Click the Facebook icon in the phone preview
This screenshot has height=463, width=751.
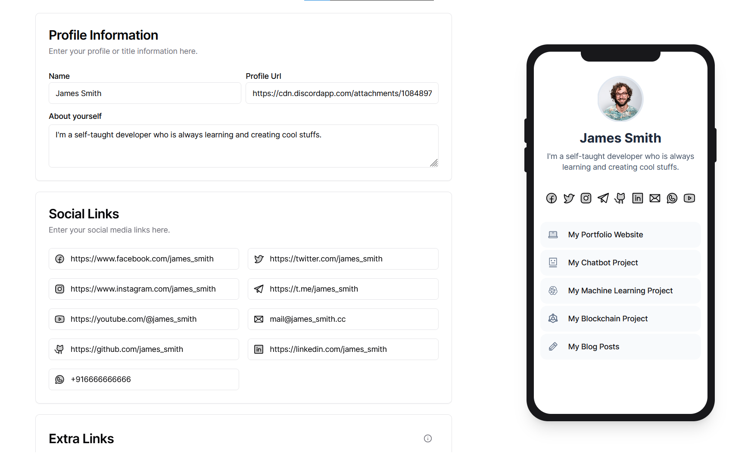click(x=552, y=198)
